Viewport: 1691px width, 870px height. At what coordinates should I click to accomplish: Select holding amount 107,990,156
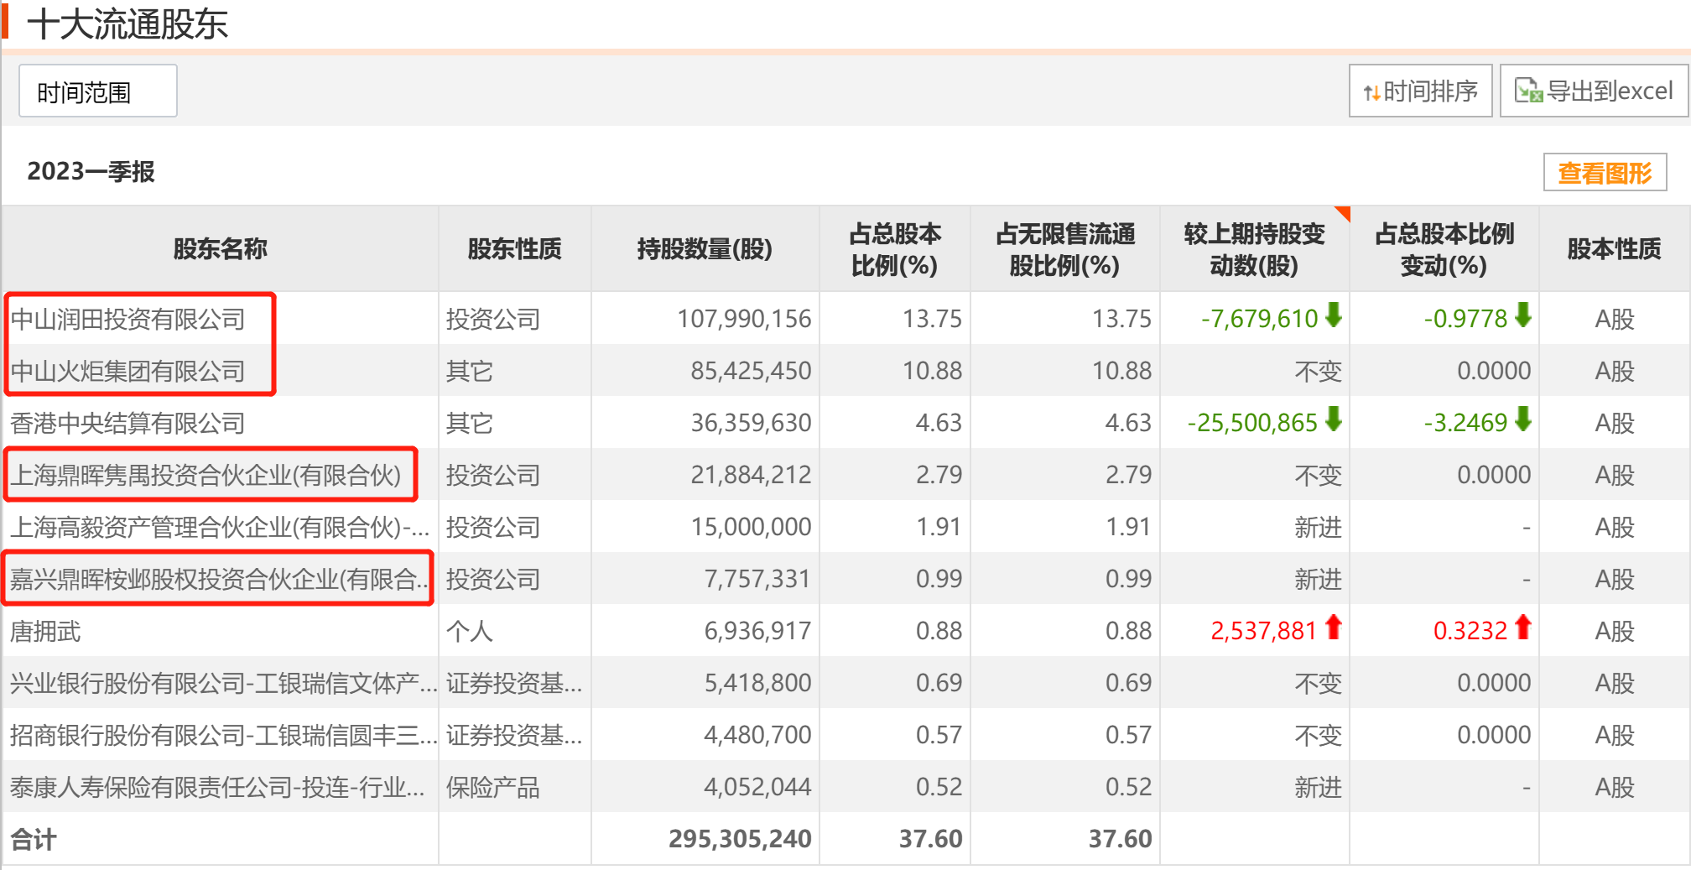(744, 319)
